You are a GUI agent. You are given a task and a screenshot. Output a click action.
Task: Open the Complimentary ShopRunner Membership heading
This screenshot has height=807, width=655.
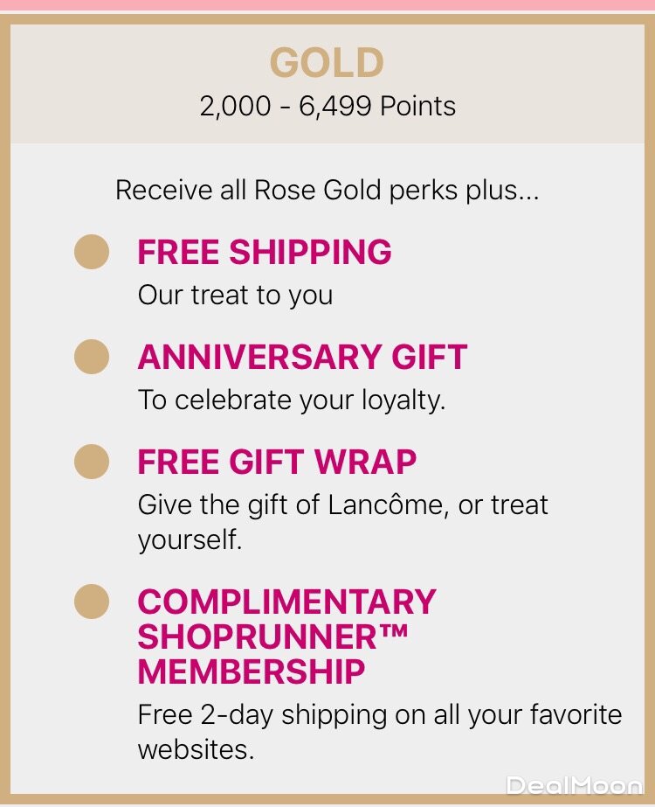point(286,637)
